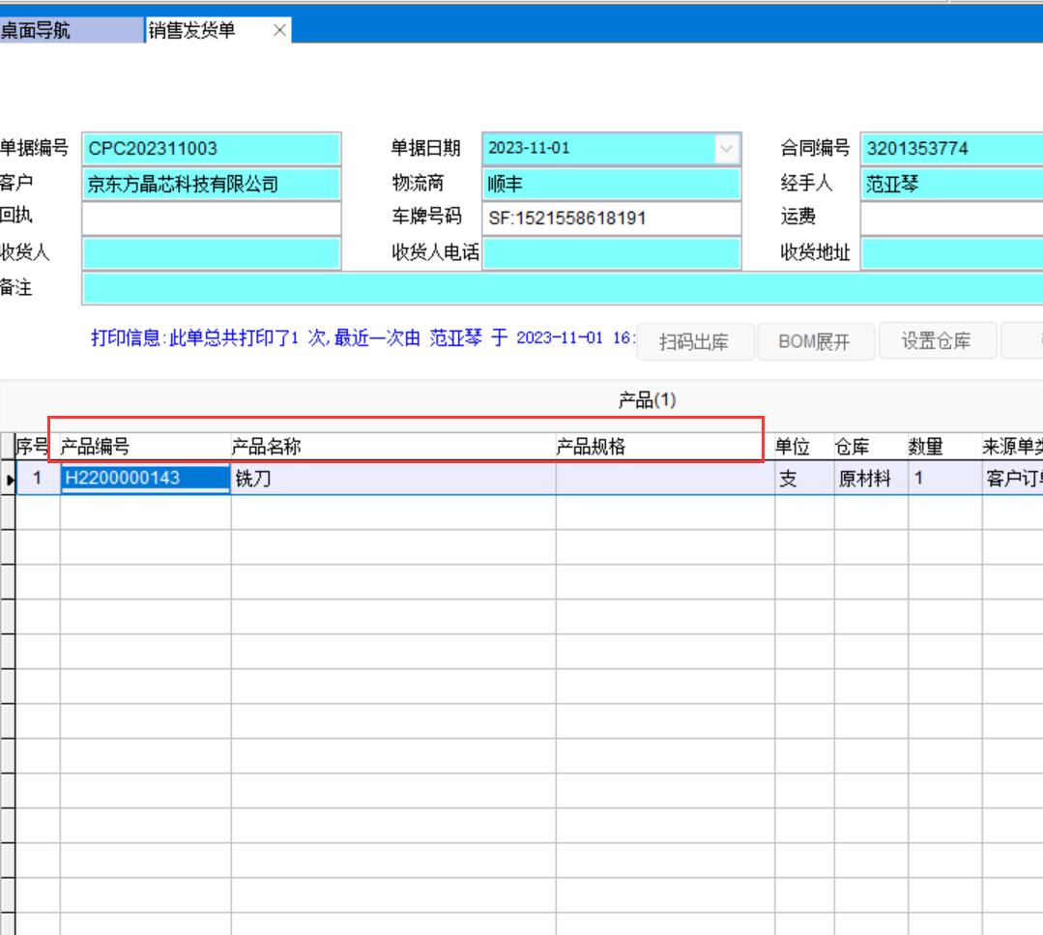Close the 销售发货单 tab
The image size is (1043, 935).
(279, 31)
